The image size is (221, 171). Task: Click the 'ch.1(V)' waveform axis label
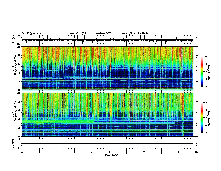[13, 40]
